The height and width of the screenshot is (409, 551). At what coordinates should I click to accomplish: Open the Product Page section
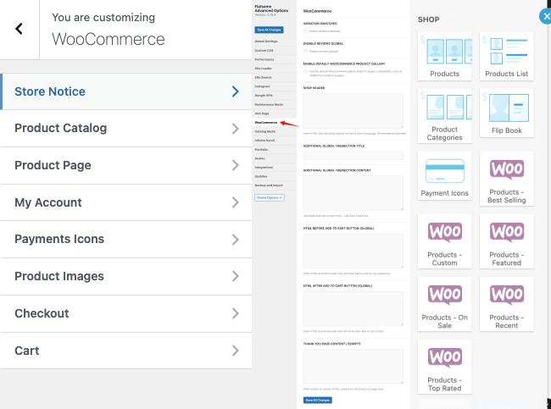(125, 165)
